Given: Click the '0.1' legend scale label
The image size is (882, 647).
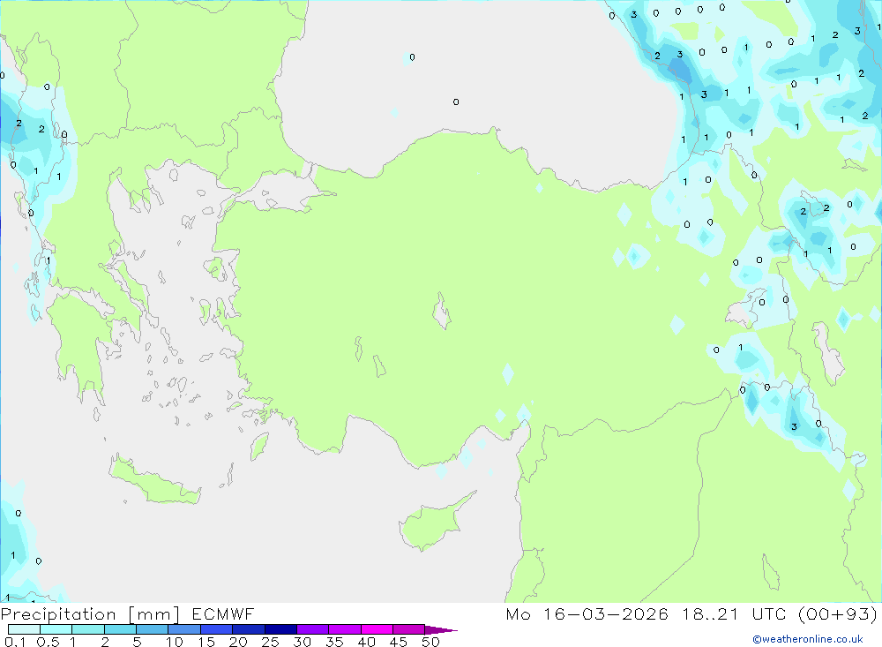Looking at the screenshot, I should pyautogui.click(x=15, y=642).
